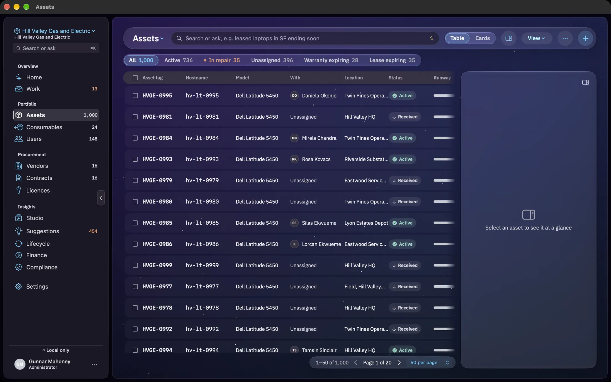This screenshot has height=382, width=611.
Task: Focus the Assets search or ask field
Action: 305,38
